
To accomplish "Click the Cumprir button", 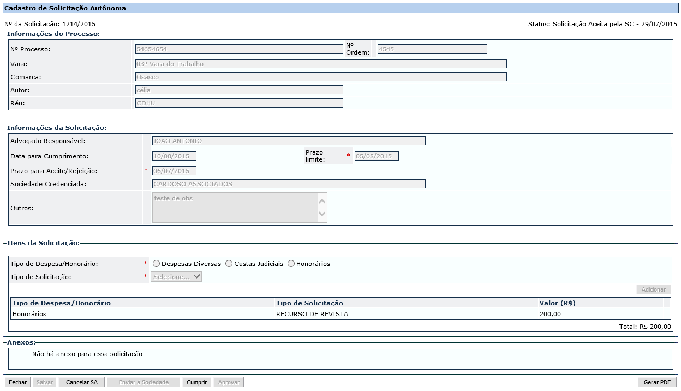I will 196,382.
